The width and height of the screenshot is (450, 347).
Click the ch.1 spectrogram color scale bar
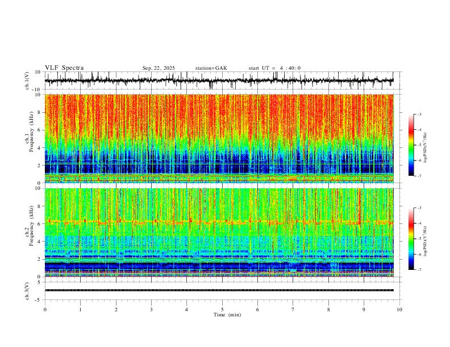click(411, 145)
